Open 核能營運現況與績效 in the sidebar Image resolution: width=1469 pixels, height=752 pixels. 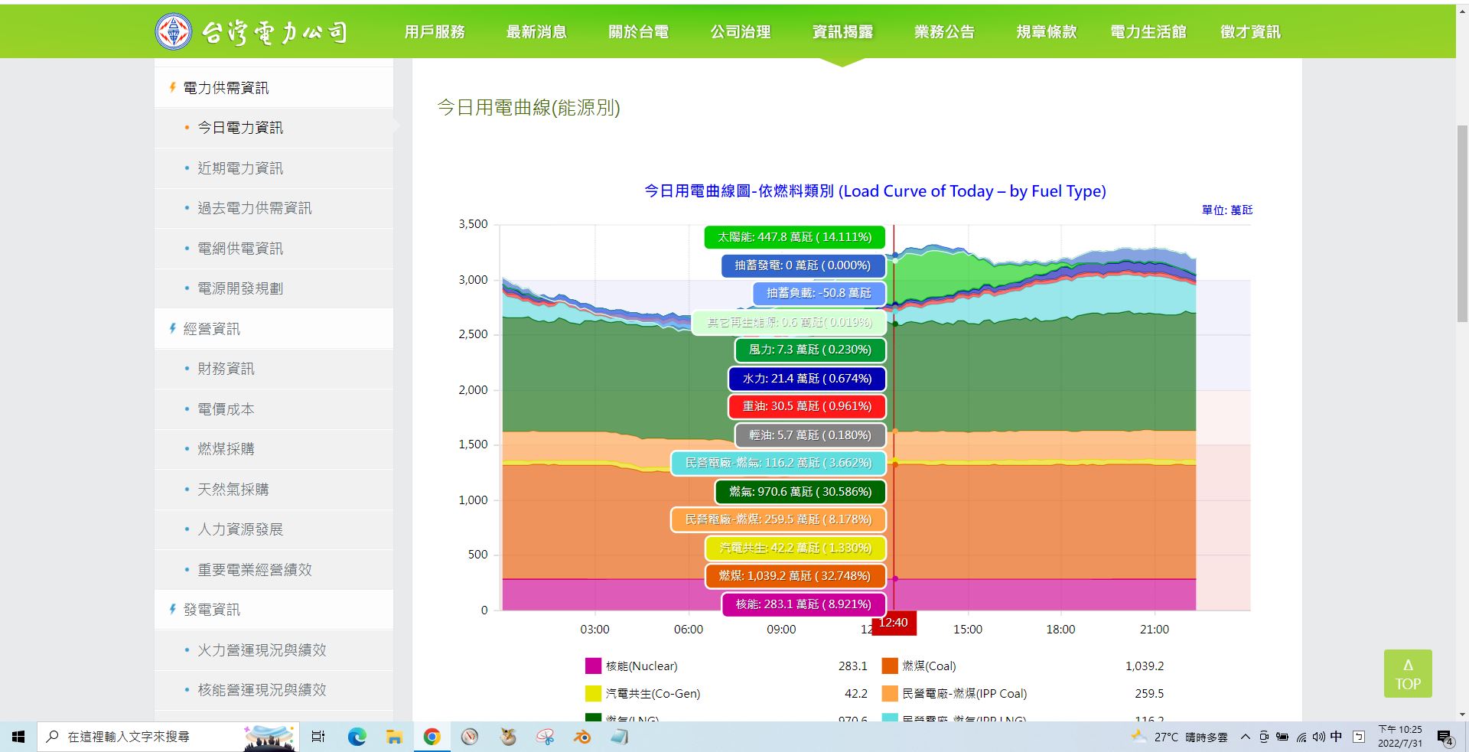(x=274, y=690)
